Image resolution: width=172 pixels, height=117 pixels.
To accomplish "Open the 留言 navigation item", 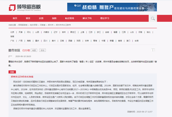I will coord(28,18).
